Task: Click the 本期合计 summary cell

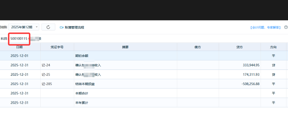Action: 125,93
